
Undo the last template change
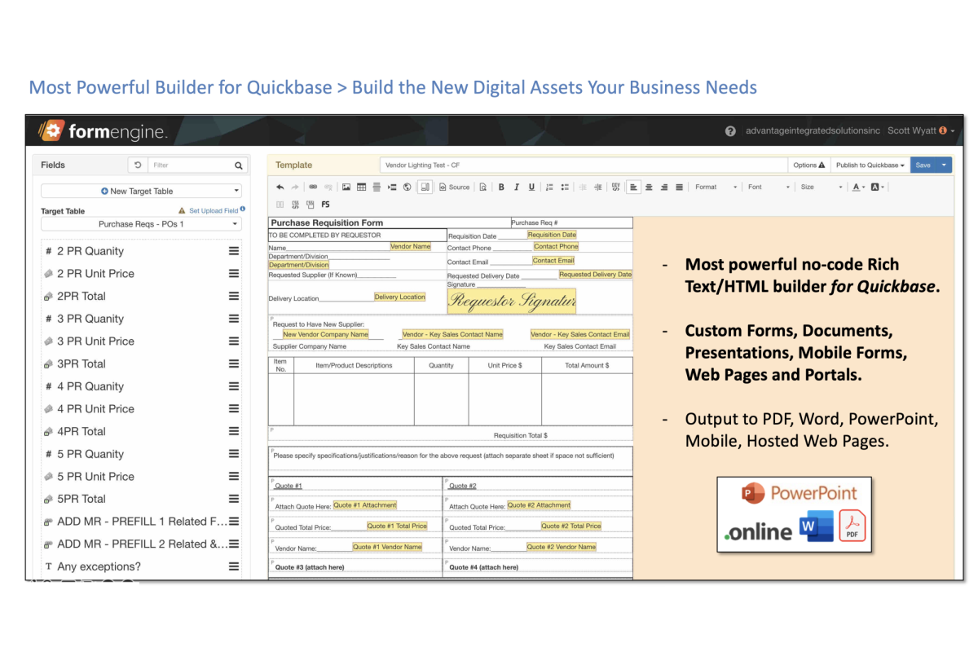point(280,187)
